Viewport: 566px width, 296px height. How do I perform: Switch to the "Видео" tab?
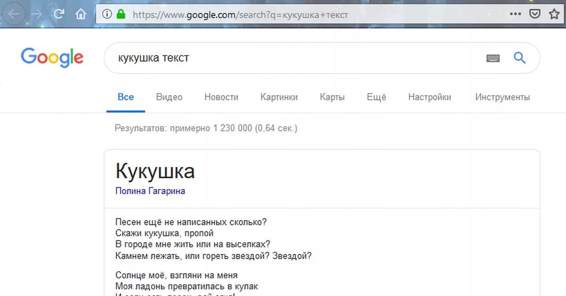click(x=169, y=97)
